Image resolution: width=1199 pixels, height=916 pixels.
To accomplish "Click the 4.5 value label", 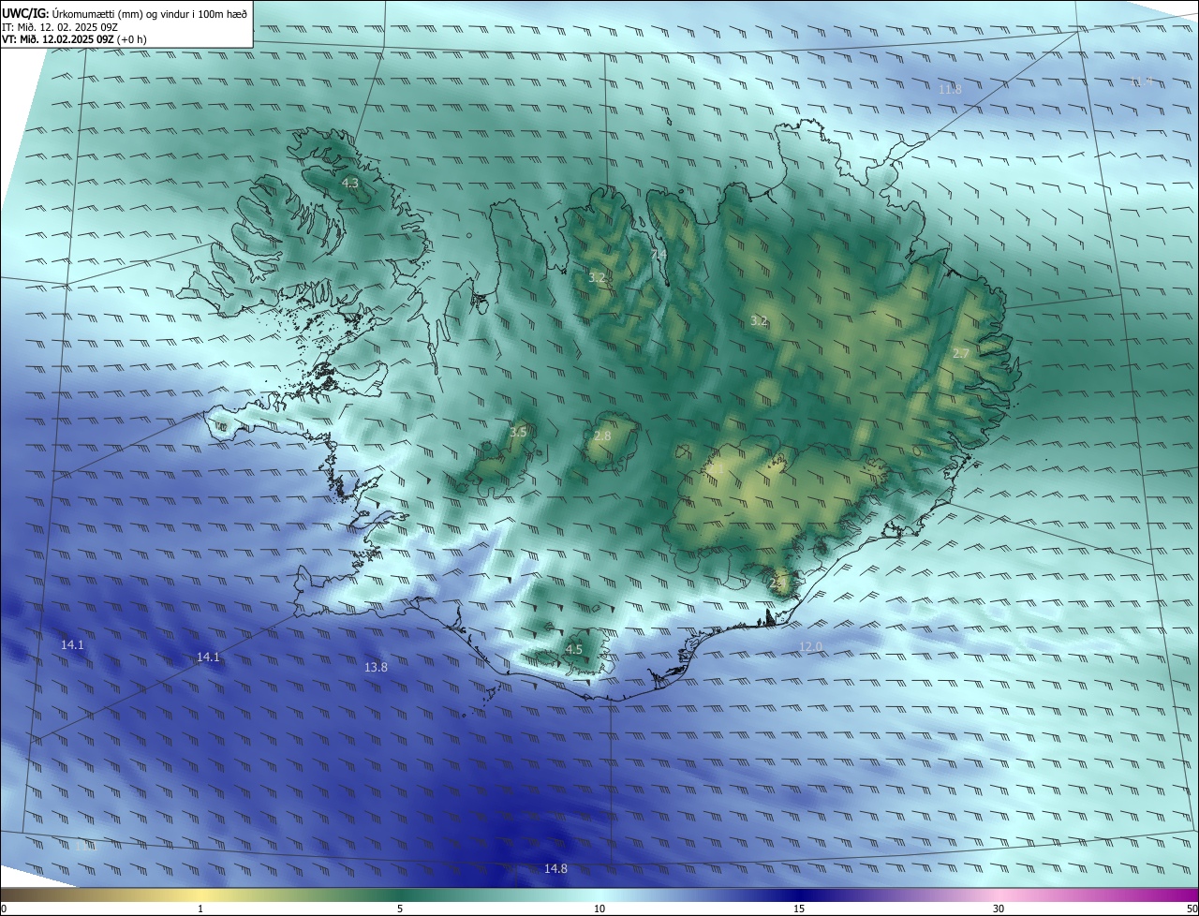I will (574, 650).
